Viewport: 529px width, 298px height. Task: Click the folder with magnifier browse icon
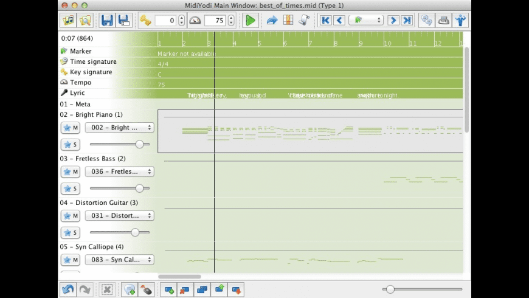85,20
